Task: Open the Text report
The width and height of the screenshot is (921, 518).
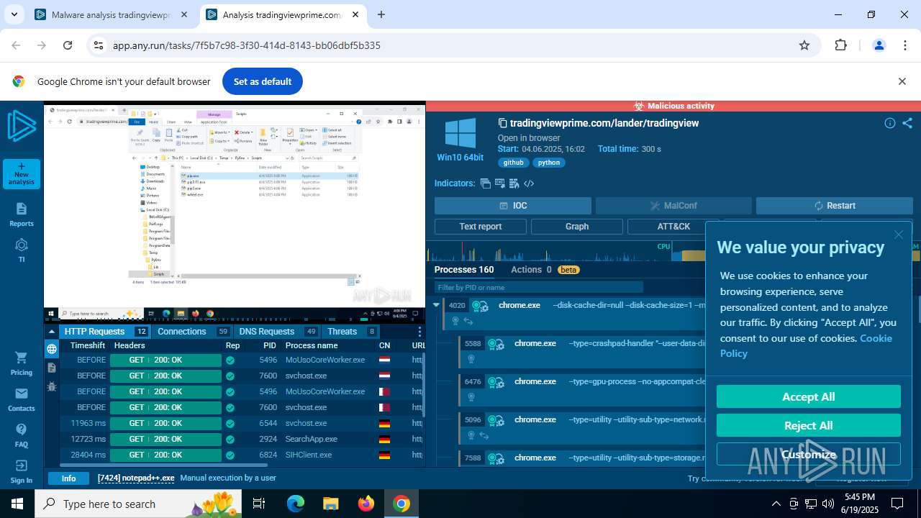Action: [x=481, y=227]
